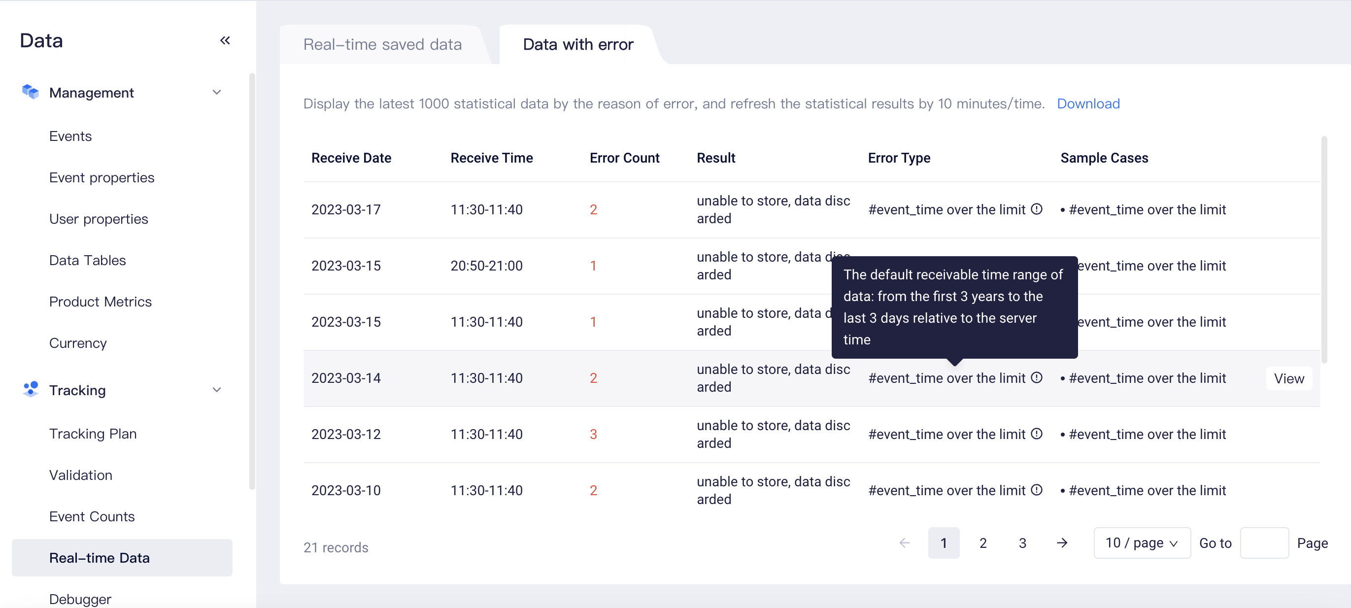Click the 2023-03-10 date cell
The width and height of the screenshot is (1351, 608).
(x=346, y=490)
